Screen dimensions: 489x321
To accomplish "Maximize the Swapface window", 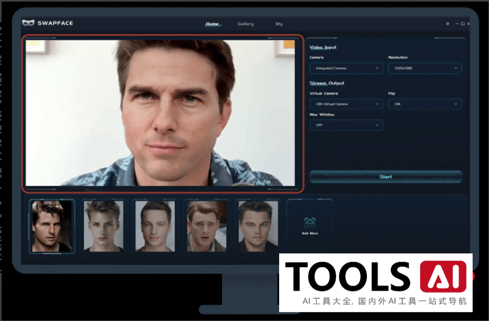I will [x=463, y=24].
